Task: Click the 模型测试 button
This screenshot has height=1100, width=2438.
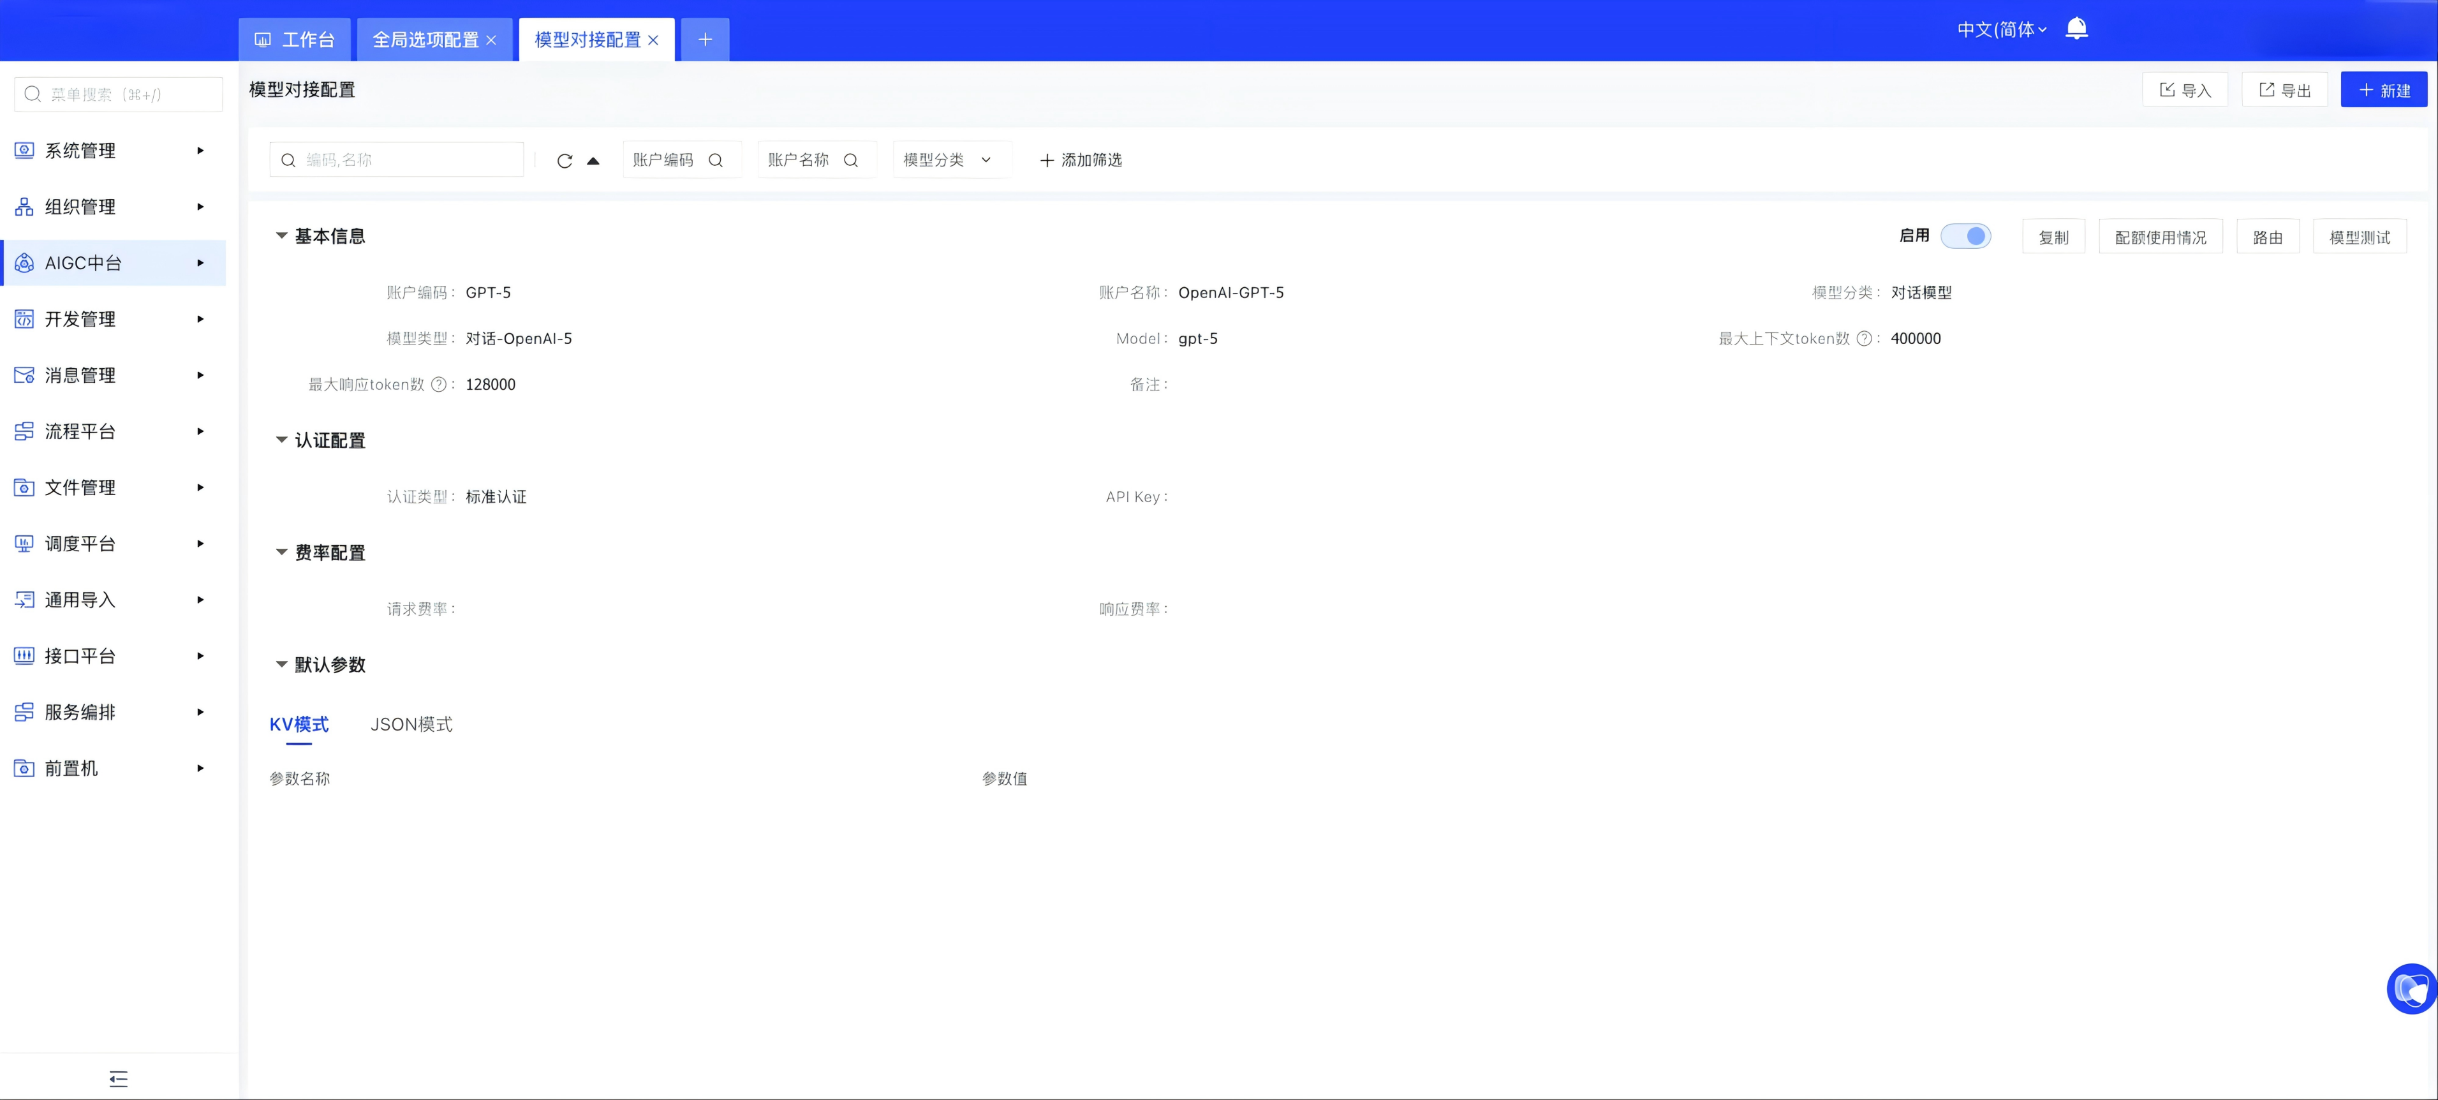Action: tap(2358, 237)
